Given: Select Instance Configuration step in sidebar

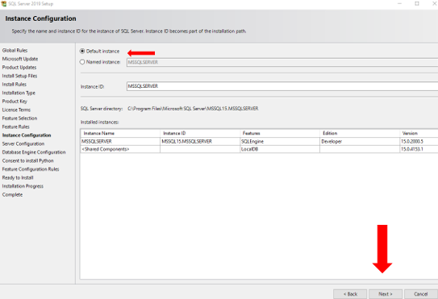Looking at the screenshot, I should pyautogui.click(x=27, y=135).
